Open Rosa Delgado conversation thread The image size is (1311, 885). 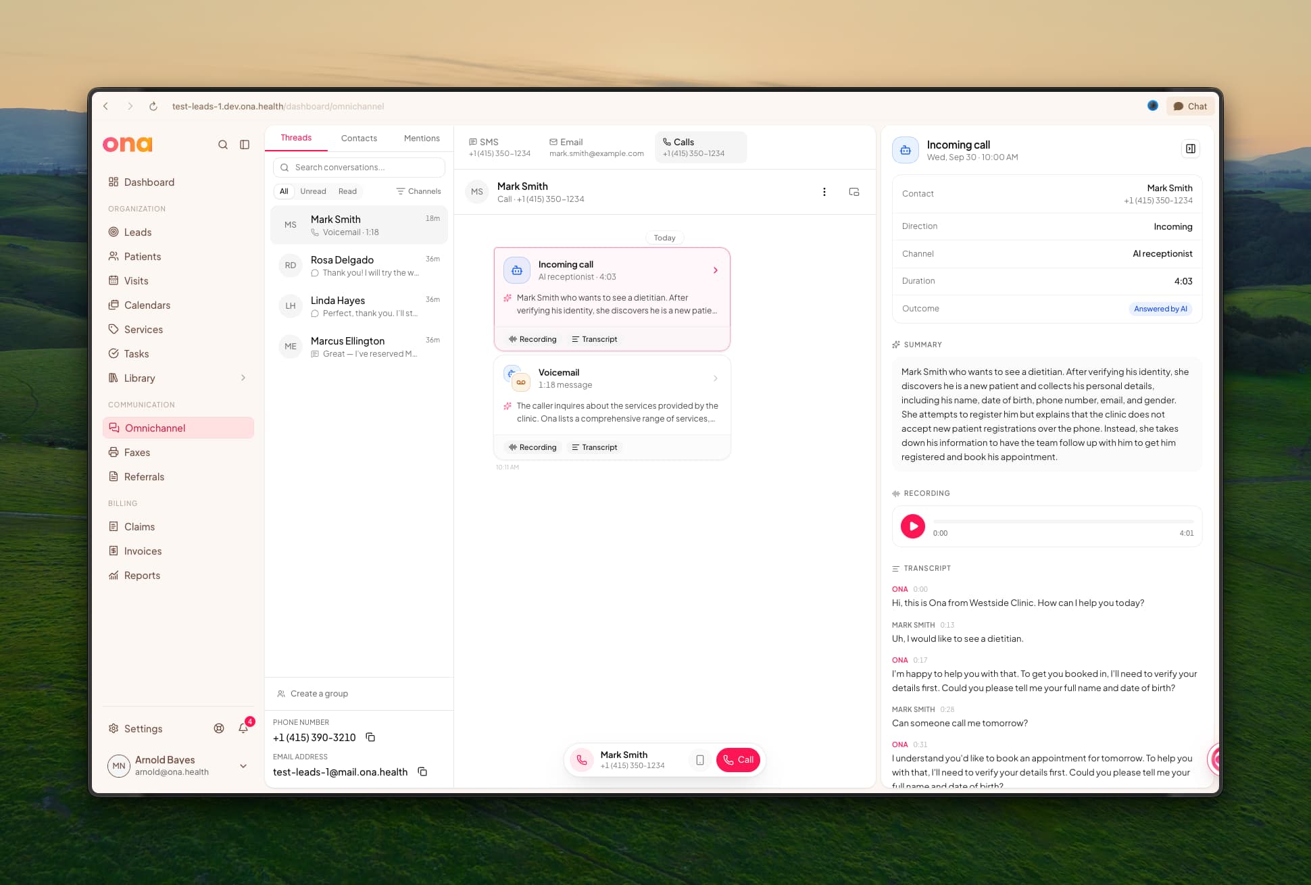click(x=359, y=265)
